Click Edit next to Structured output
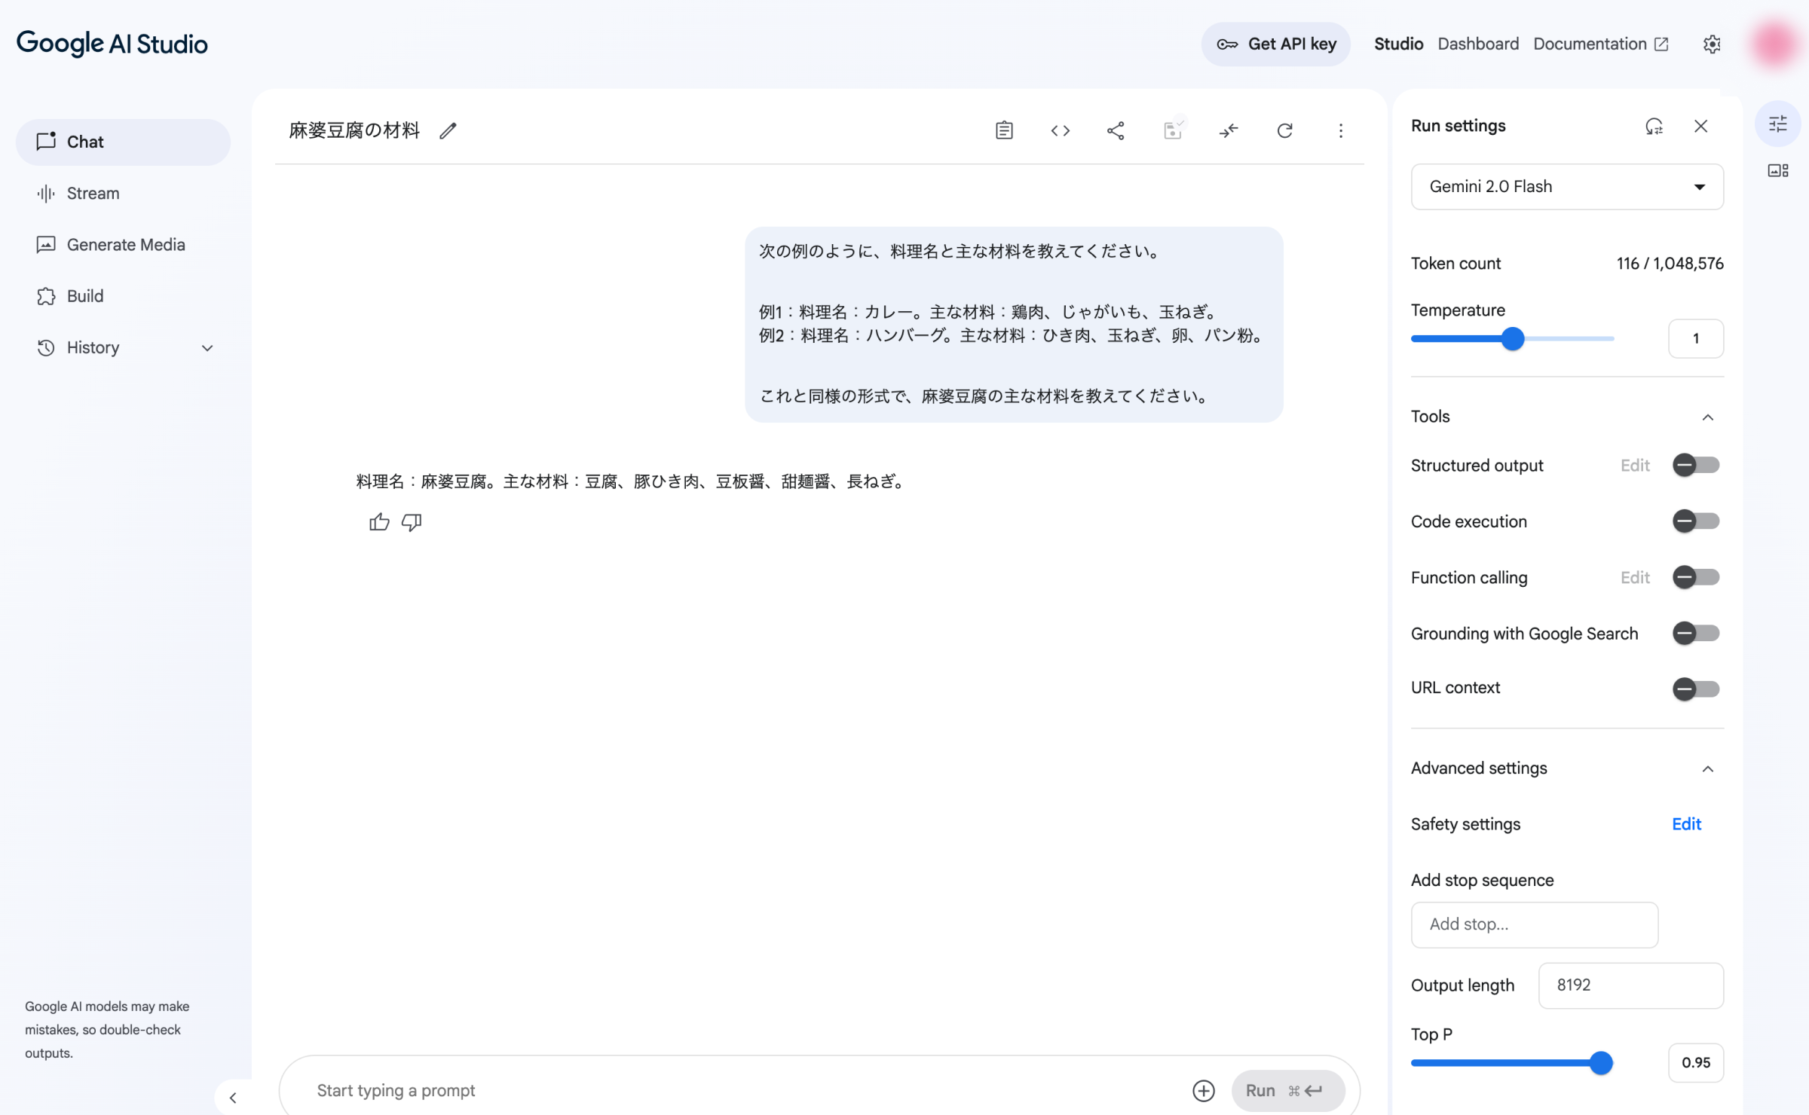The height and width of the screenshot is (1115, 1809). 1635,466
